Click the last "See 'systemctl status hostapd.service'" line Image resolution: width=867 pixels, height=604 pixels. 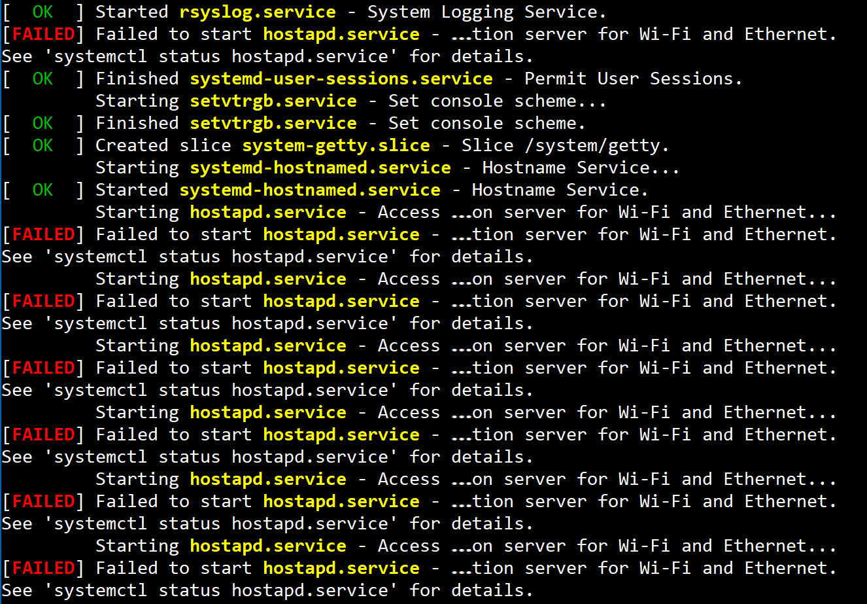[x=267, y=590]
